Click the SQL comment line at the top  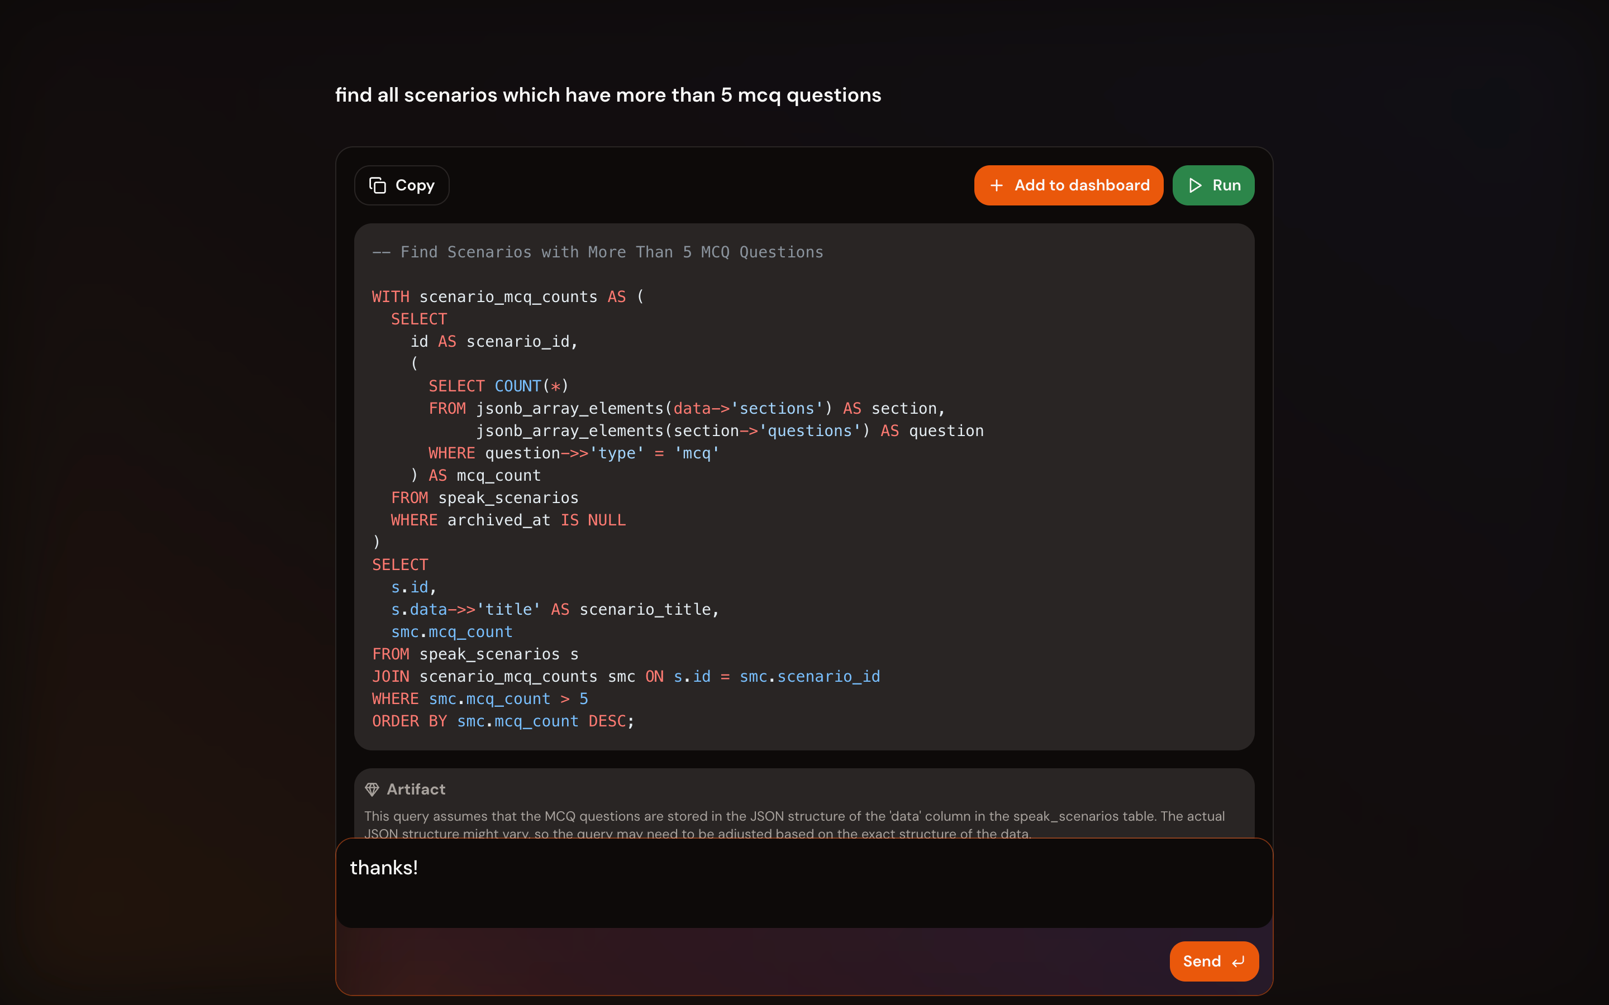click(x=597, y=252)
